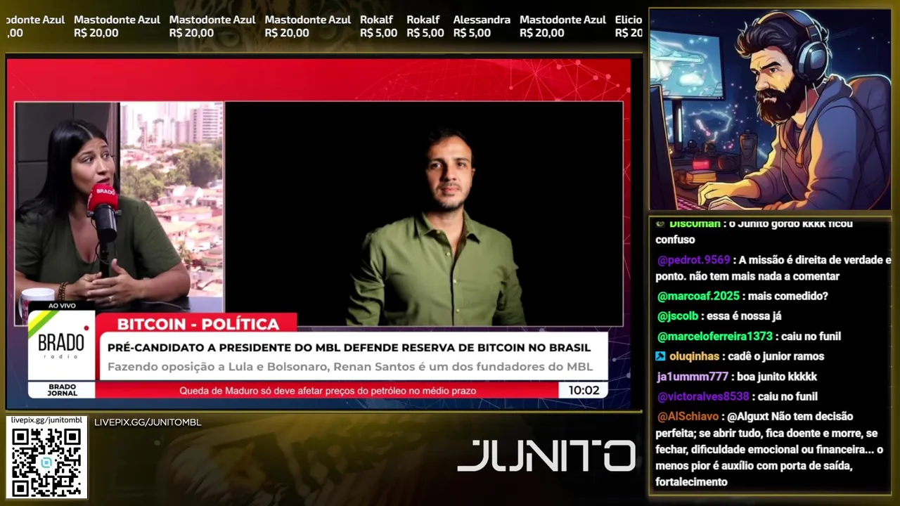Click the 10:02 clock display
Screen dimensions: 900x506
click(583, 390)
